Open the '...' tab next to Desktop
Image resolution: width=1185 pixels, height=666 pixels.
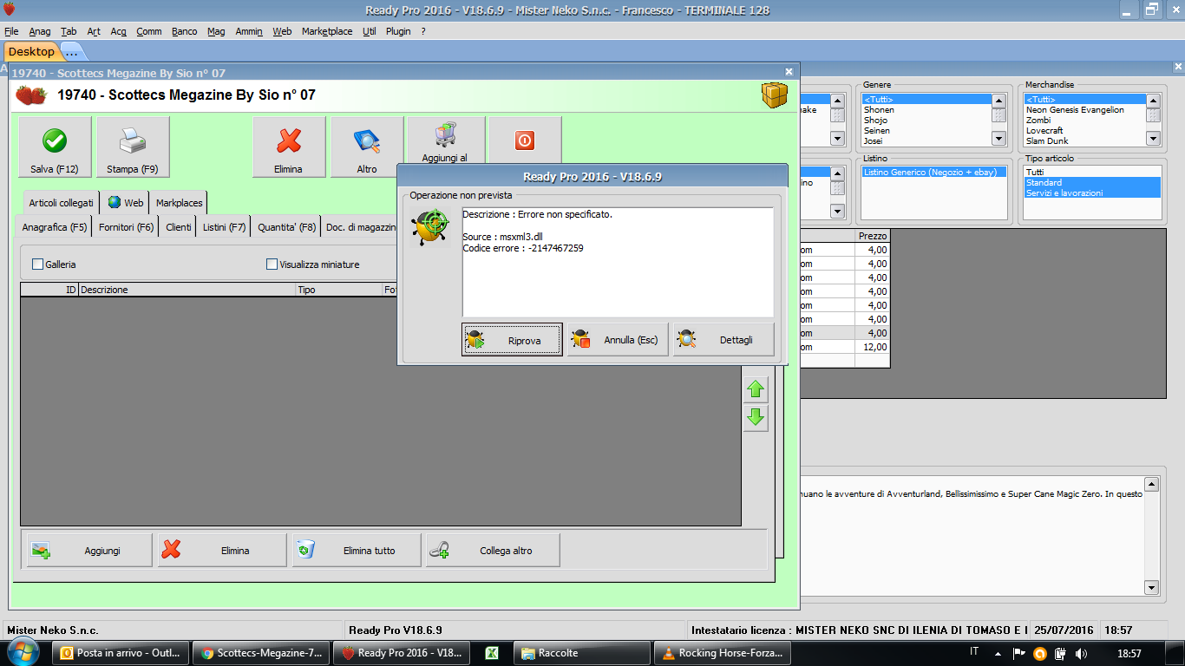coord(72,51)
